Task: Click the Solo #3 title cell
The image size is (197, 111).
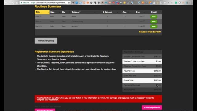Action: click(x=38, y=27)
